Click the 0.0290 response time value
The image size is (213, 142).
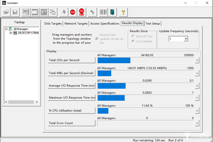tap(147, 81)
